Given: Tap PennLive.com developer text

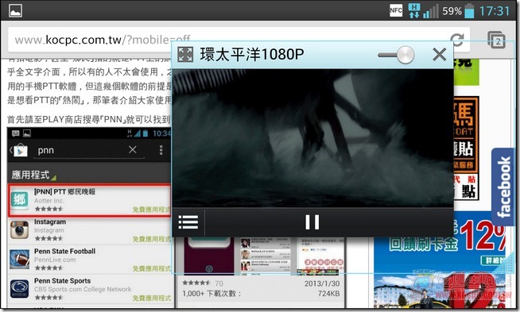Looking at the screenshot, I should point(55,260).
